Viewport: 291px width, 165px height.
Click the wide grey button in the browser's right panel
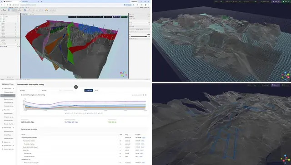click(x=140, y=29)
